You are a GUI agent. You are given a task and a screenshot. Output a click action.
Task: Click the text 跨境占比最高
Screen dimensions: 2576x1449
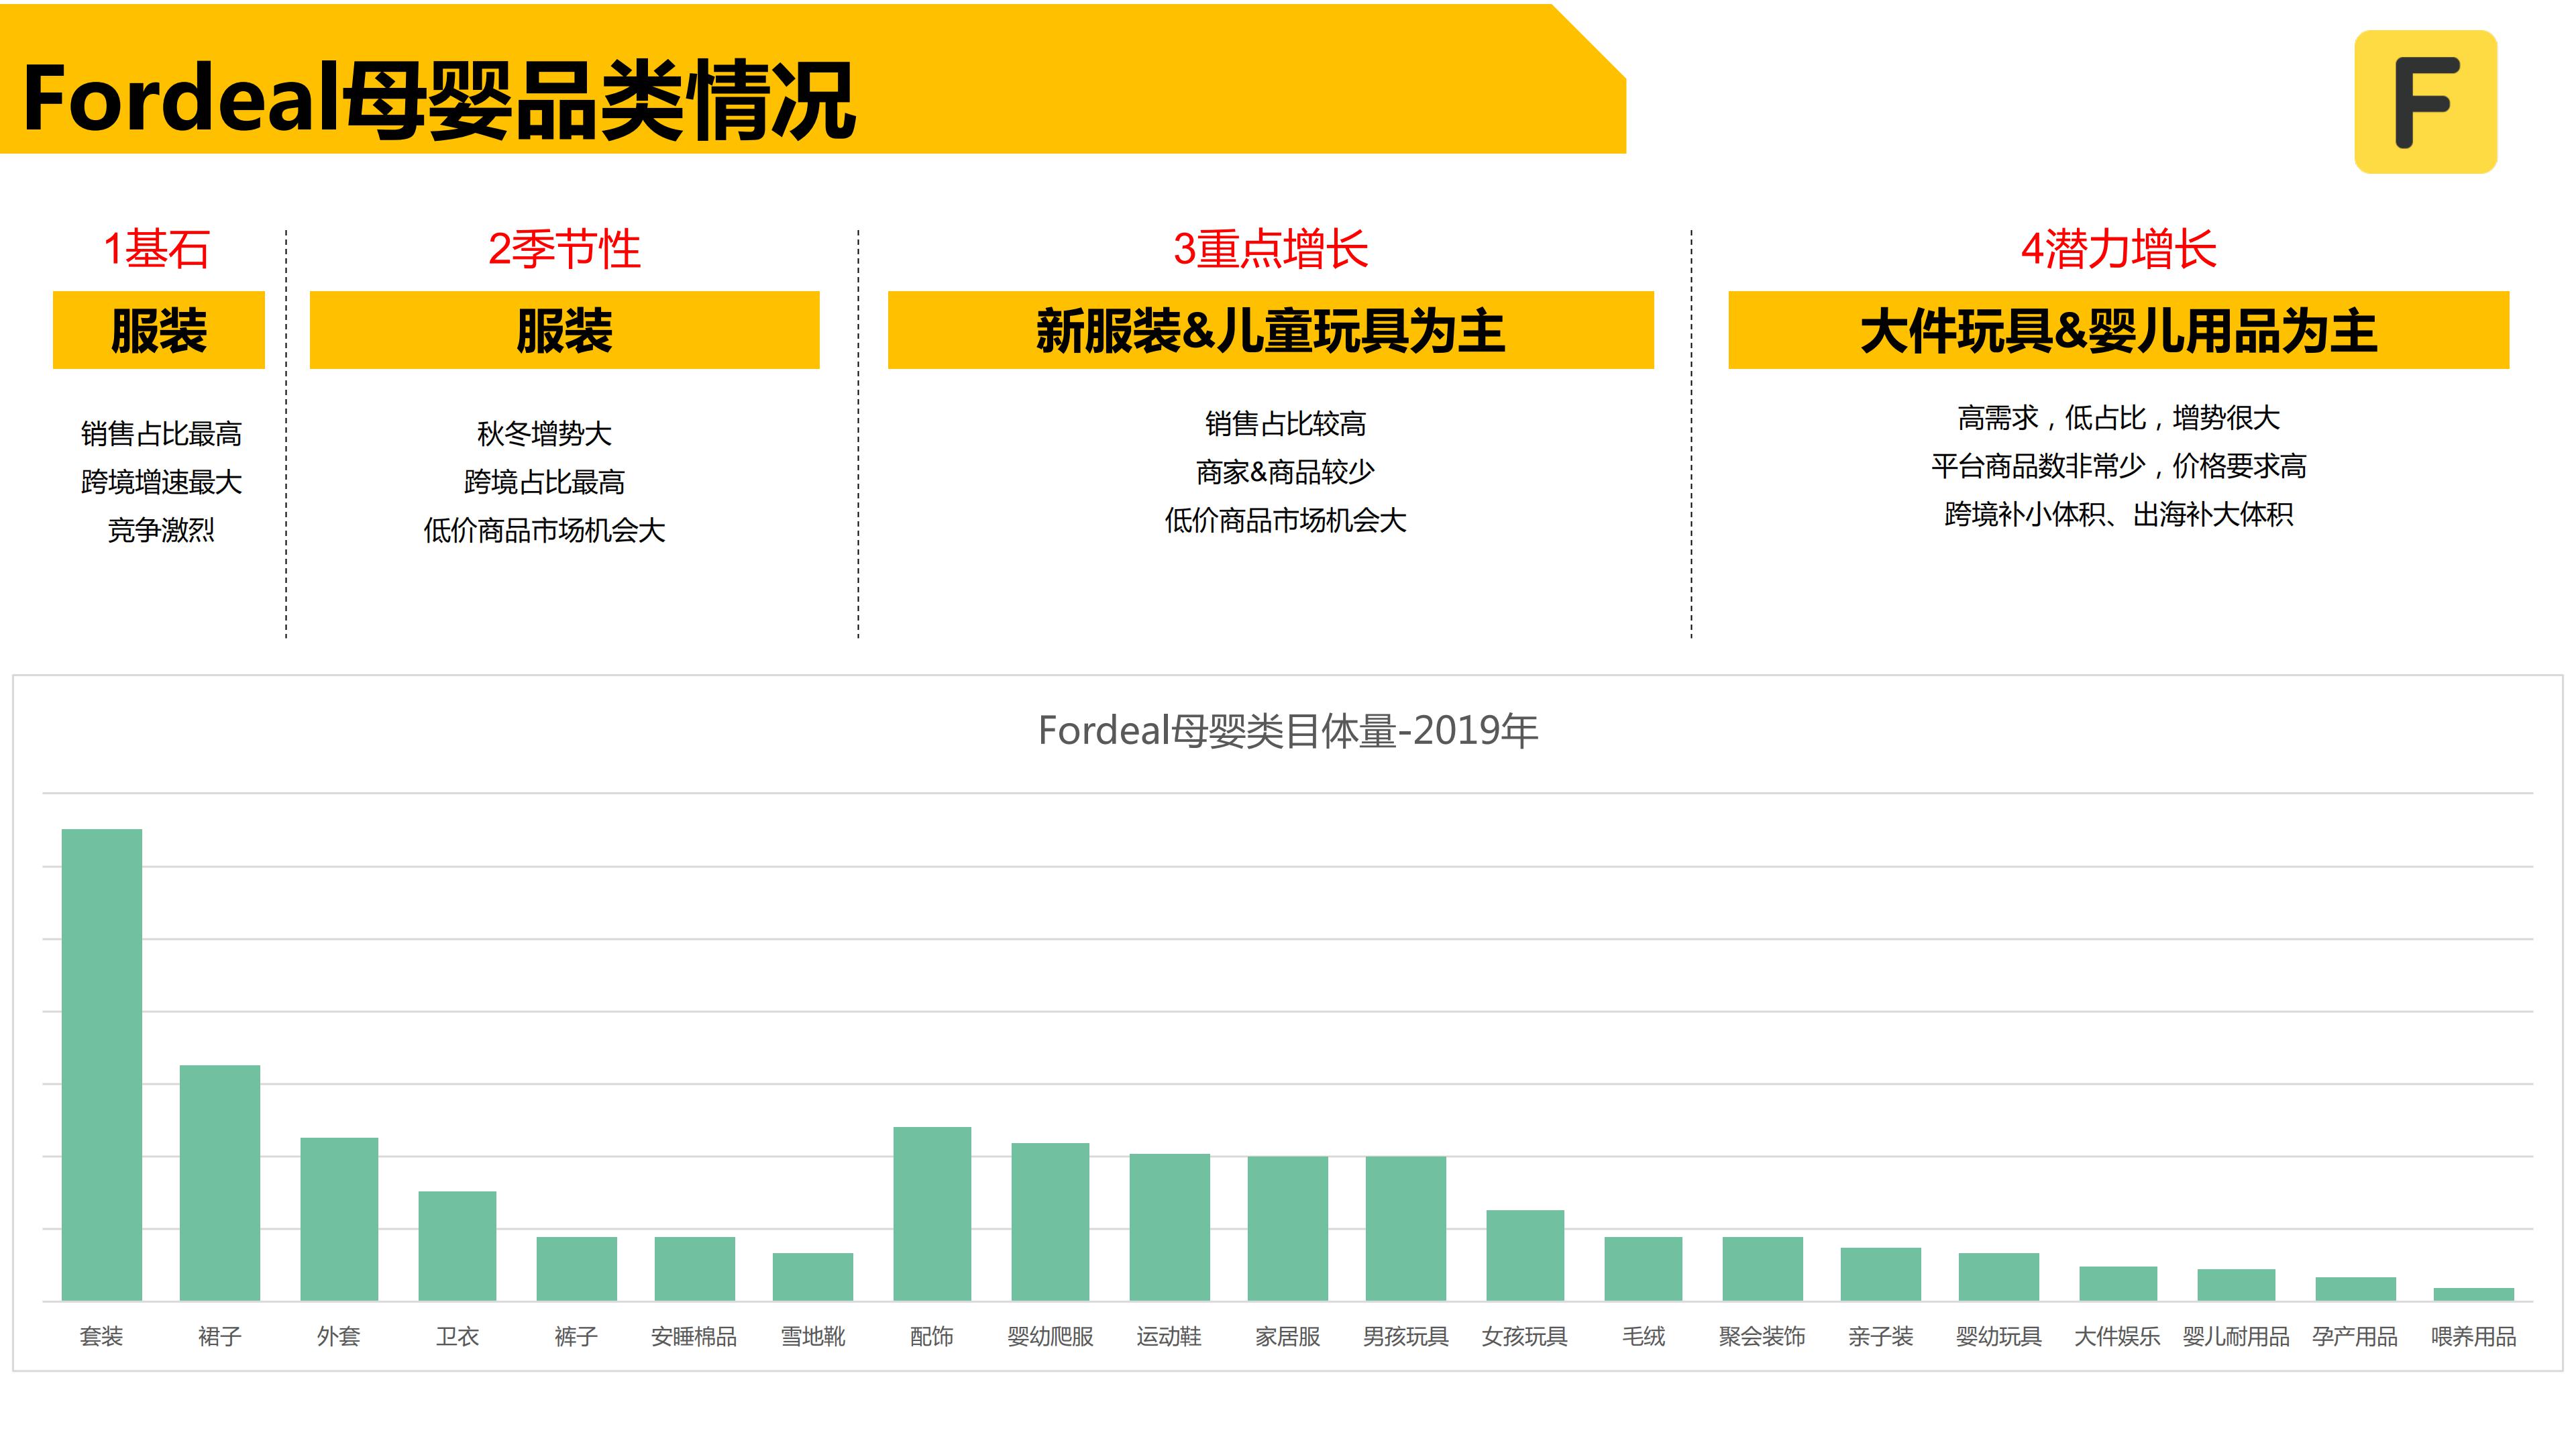544,482
